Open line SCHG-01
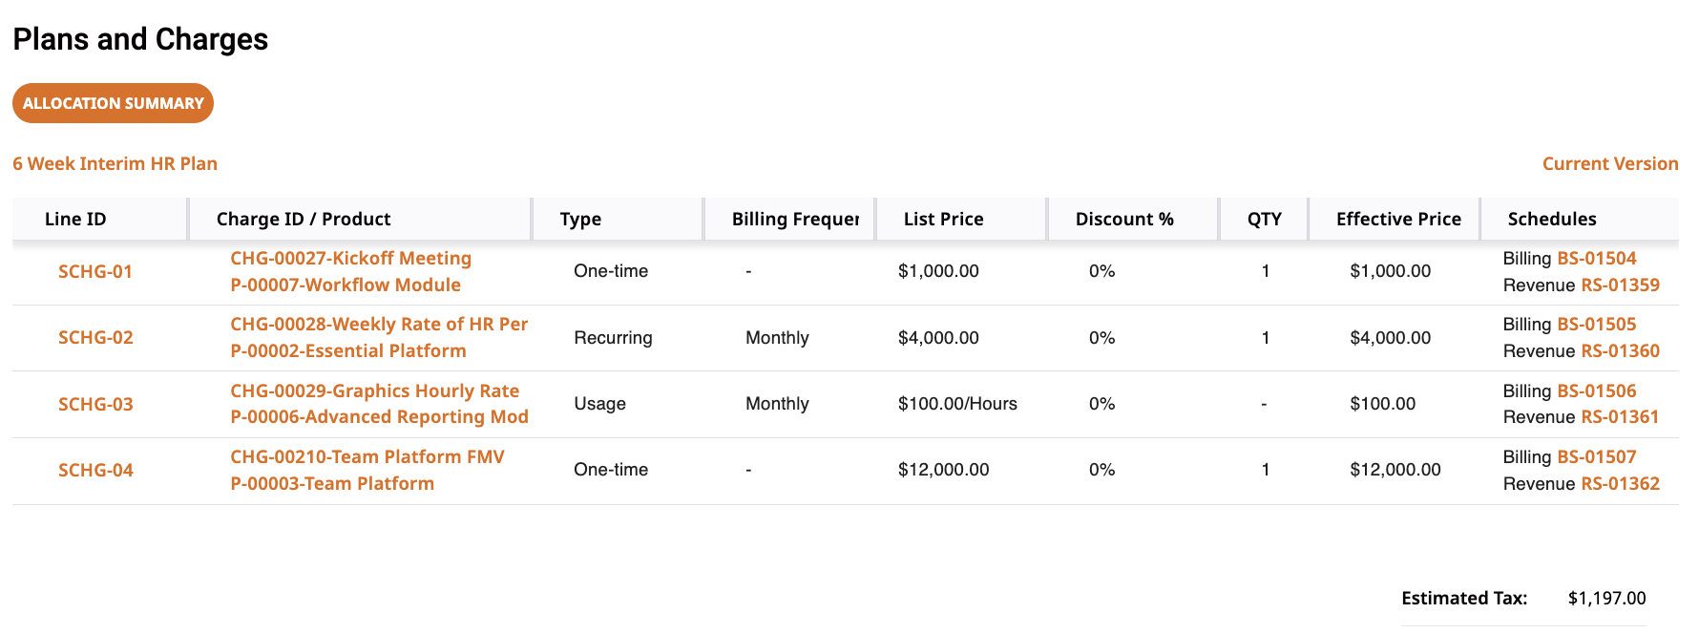 click(x=95, y=271)
